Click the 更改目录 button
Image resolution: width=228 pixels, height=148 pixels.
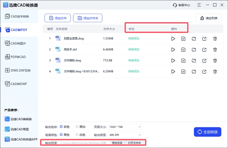pyautogui.click(x=117, y=143)
